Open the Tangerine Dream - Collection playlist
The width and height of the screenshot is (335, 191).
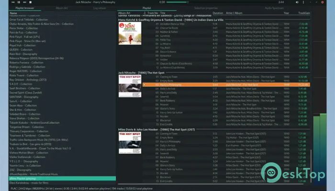click(x=26, y=127)
